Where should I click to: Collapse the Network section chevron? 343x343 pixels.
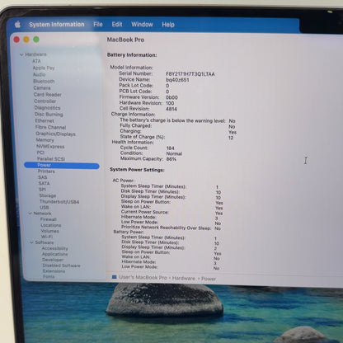30,214
